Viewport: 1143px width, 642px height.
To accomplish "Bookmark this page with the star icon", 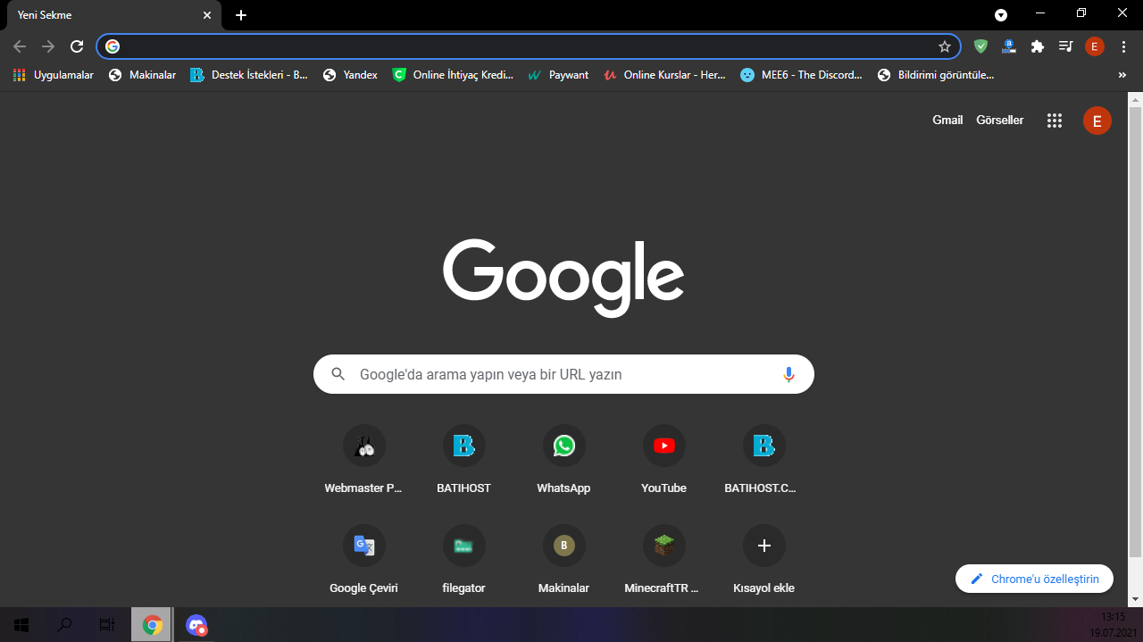I will (x=944, y=46).
